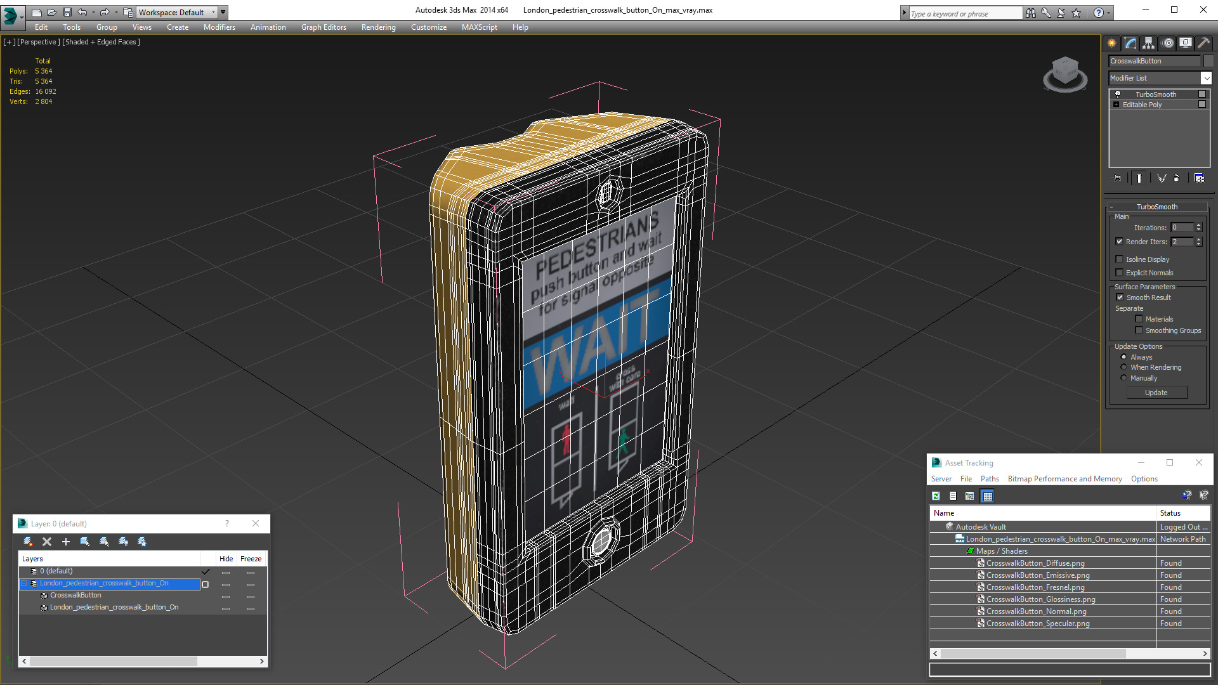Click the New Scene icon in quick access toolbar
Screen dimensions: 1218x685
tap(37, 12)
